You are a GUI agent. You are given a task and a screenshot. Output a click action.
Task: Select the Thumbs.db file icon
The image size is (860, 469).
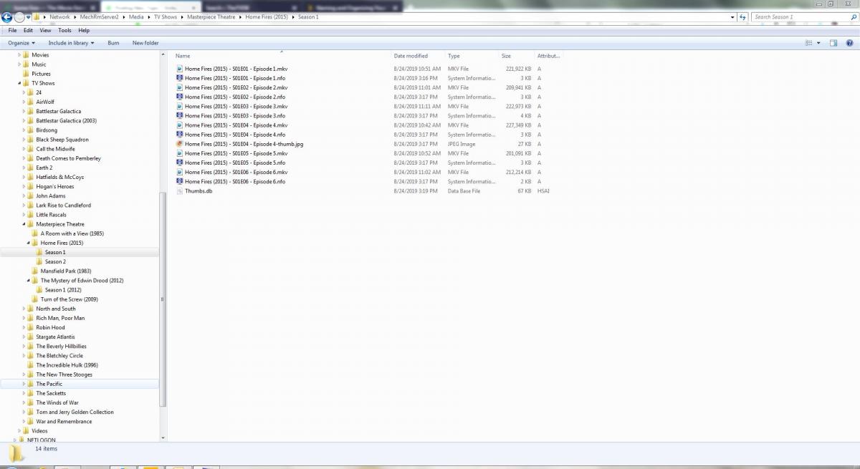point(180,191)
